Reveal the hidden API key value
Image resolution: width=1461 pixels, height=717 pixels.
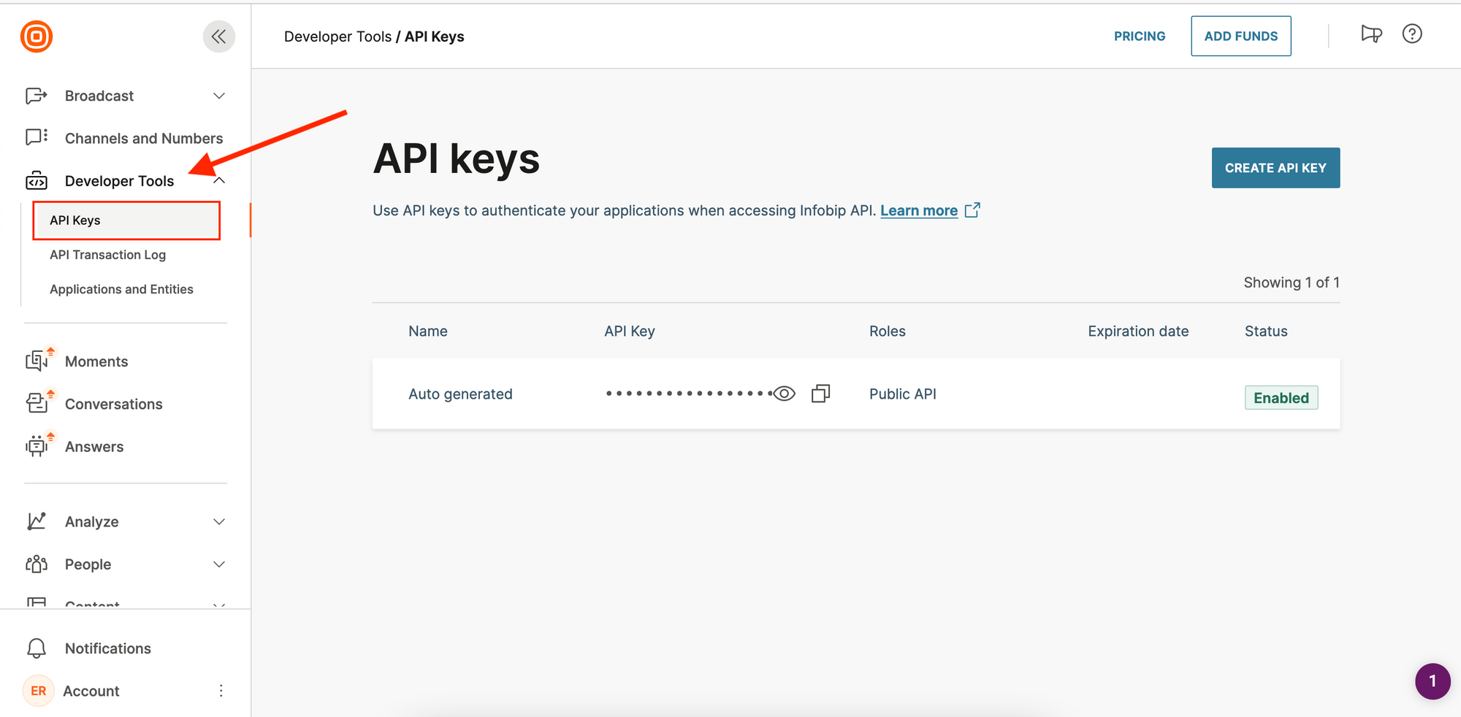784,393
